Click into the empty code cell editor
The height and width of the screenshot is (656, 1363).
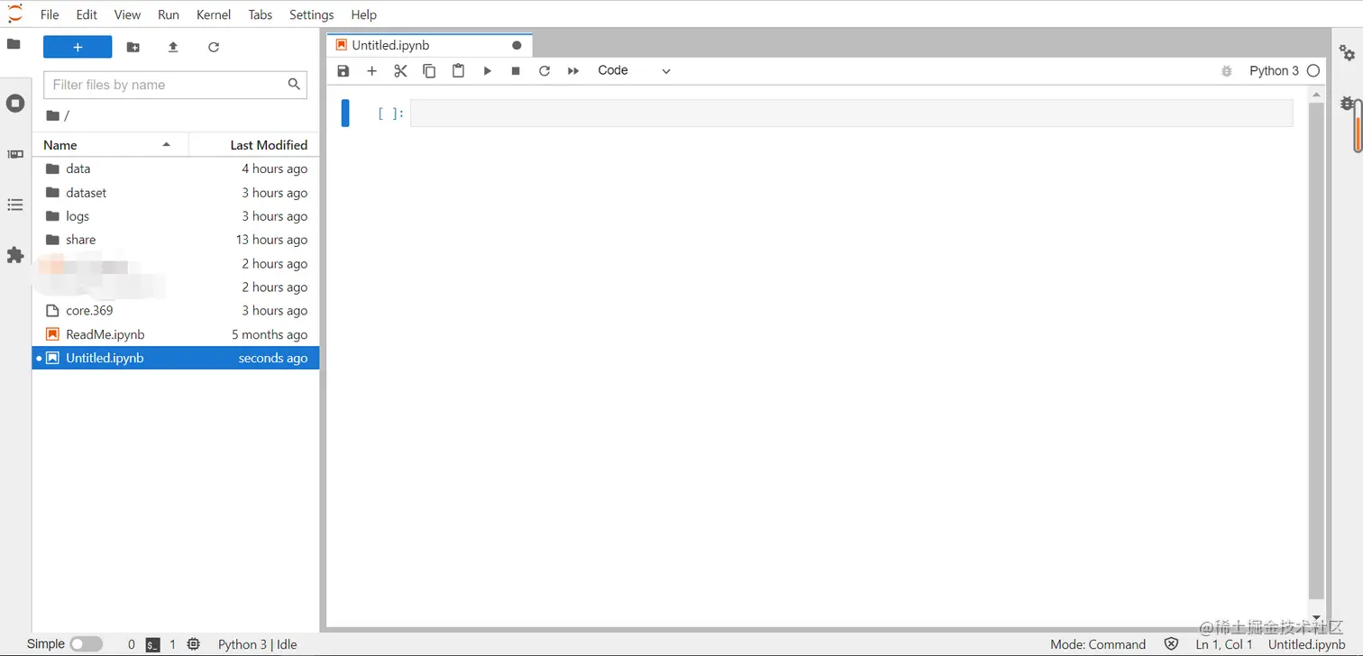pos(851,113)
